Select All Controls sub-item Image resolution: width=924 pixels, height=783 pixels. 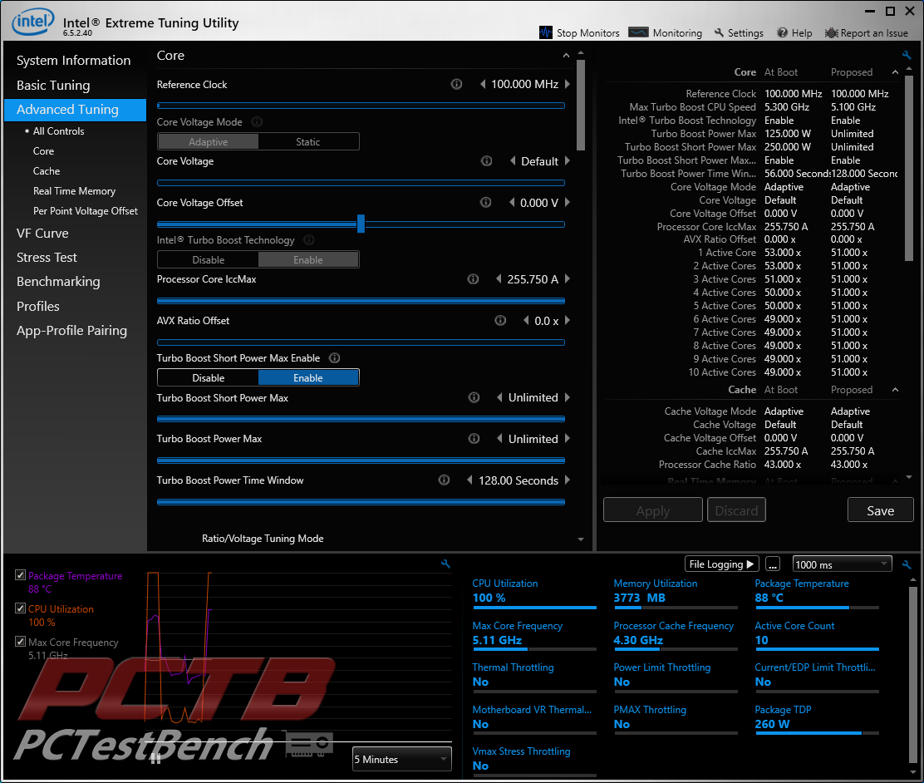(x=58, y=130)
